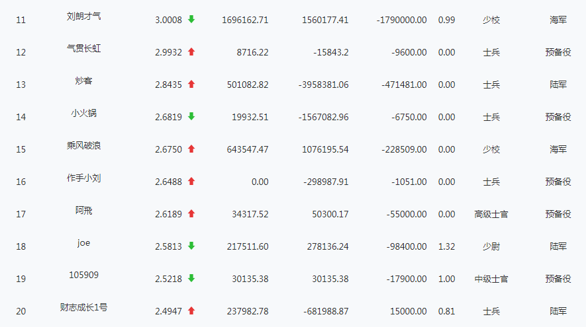Click the ratio value 0.99

point(446,20)
